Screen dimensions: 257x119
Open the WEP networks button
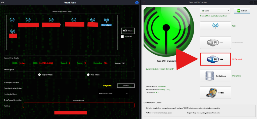pos(215,42)
